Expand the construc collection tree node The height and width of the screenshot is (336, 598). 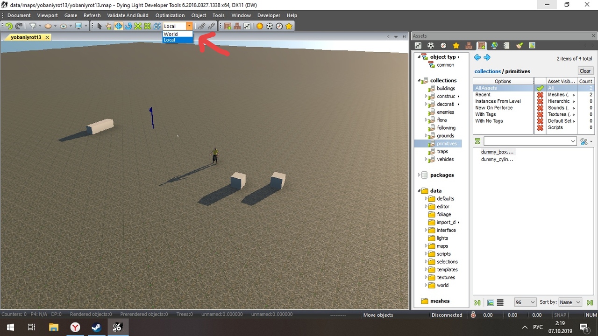point(426,96)
